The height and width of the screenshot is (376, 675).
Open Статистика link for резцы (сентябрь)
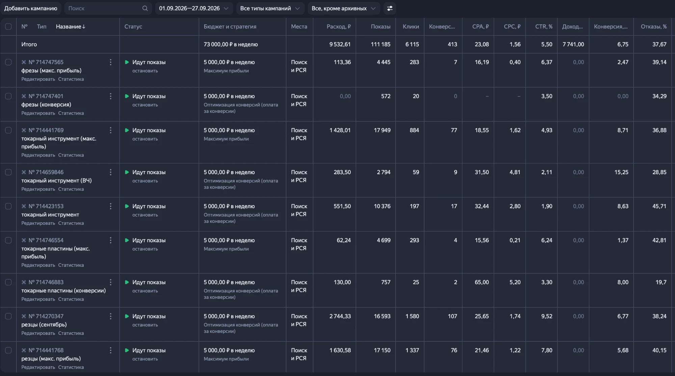[x=71, y=333]
